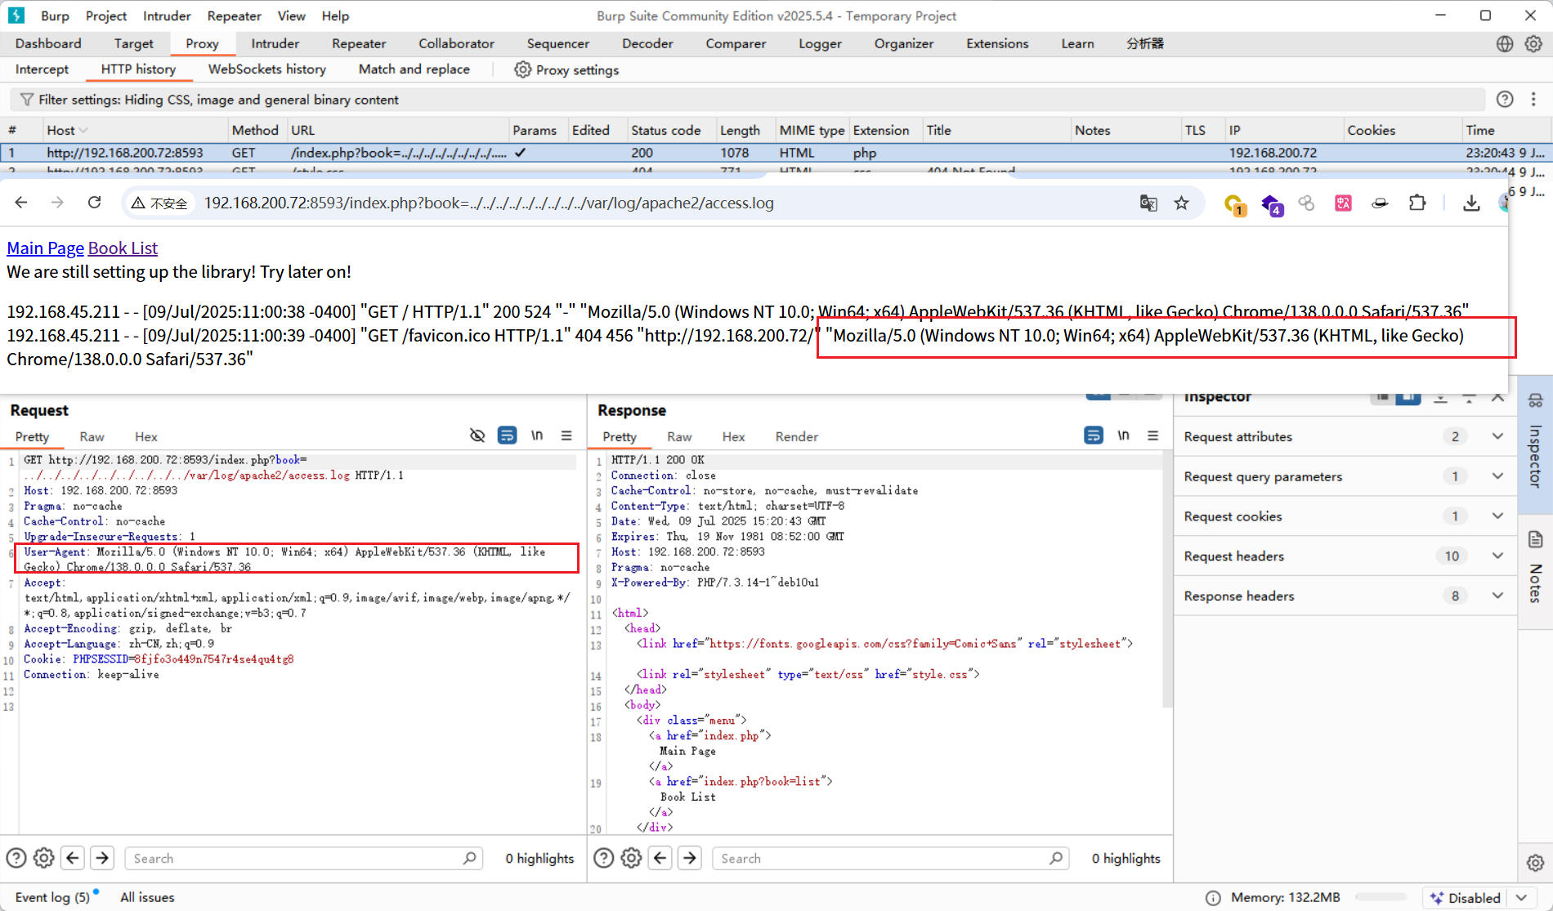This screenshot has height=911, width=1553.
Task: Open Response search settings gear
Action: 631,858
